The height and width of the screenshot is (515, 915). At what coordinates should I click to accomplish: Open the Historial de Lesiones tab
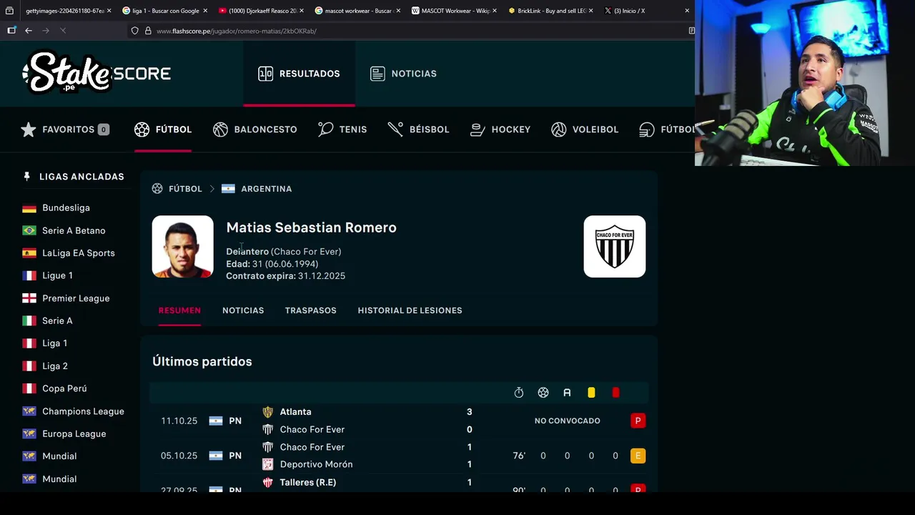click(410, 310)
